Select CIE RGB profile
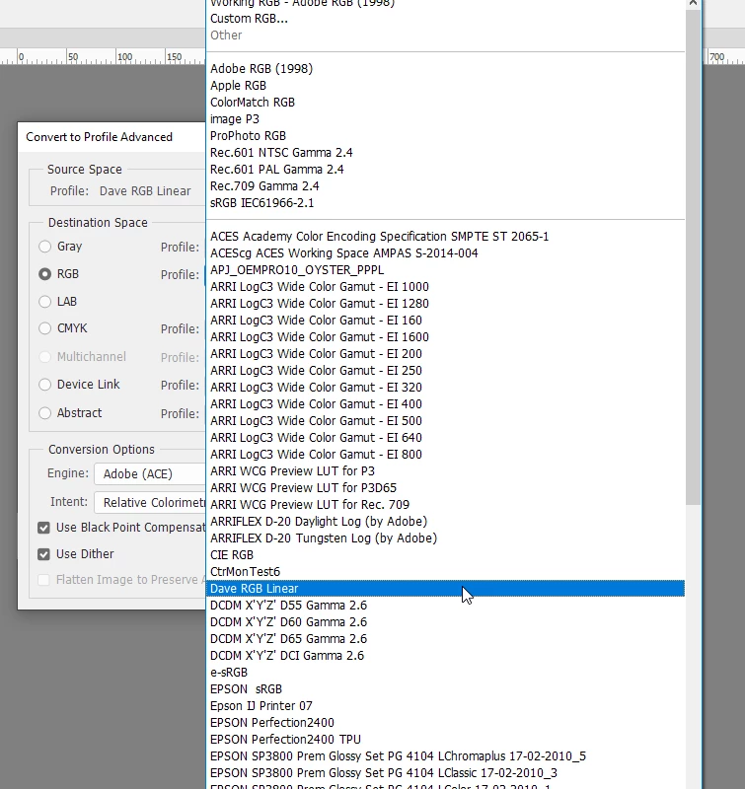This screenshot has height=789, width=745. pos(445,555)
